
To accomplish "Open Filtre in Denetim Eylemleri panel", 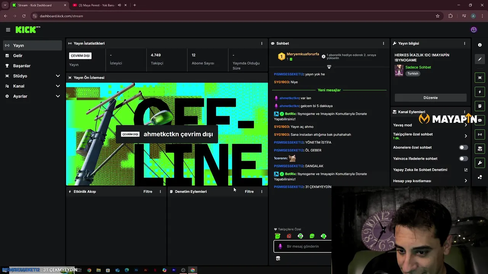I will click(x=249, y=191).
